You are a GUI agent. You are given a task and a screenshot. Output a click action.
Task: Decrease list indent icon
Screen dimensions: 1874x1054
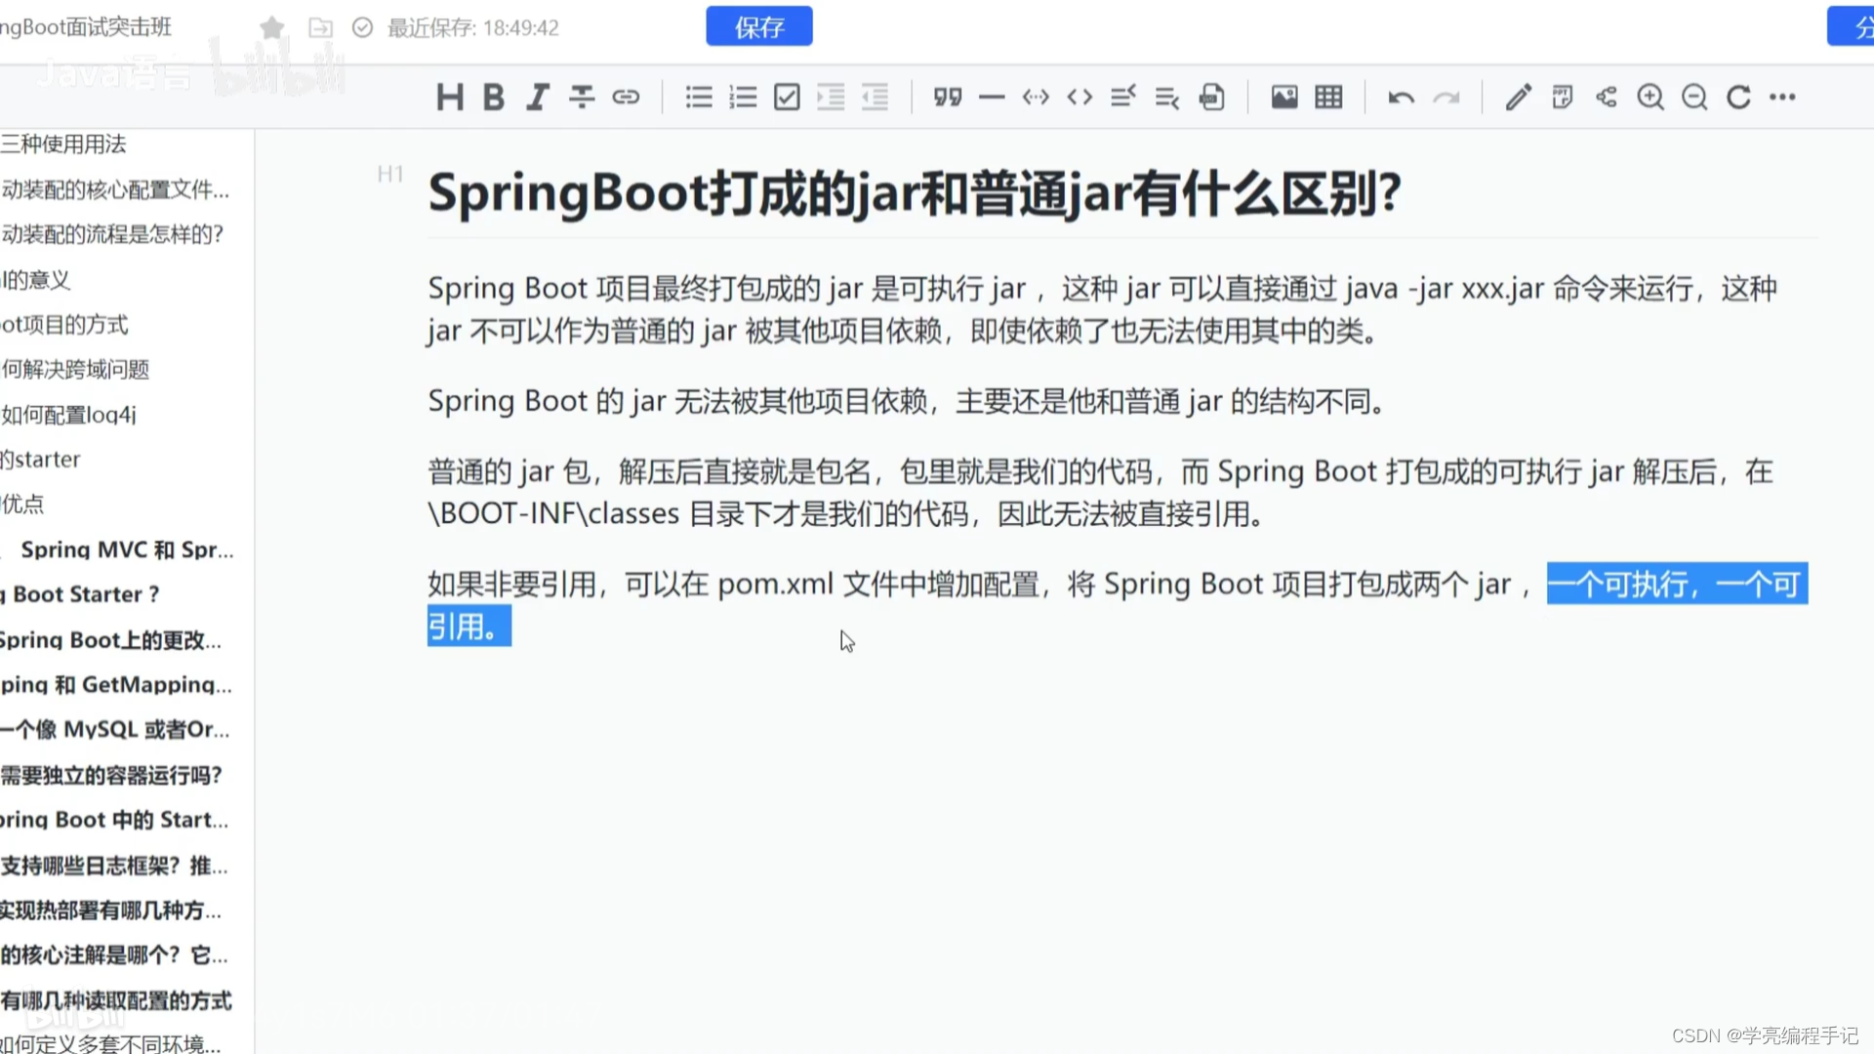pyautogui.click(x=876, y=97)
